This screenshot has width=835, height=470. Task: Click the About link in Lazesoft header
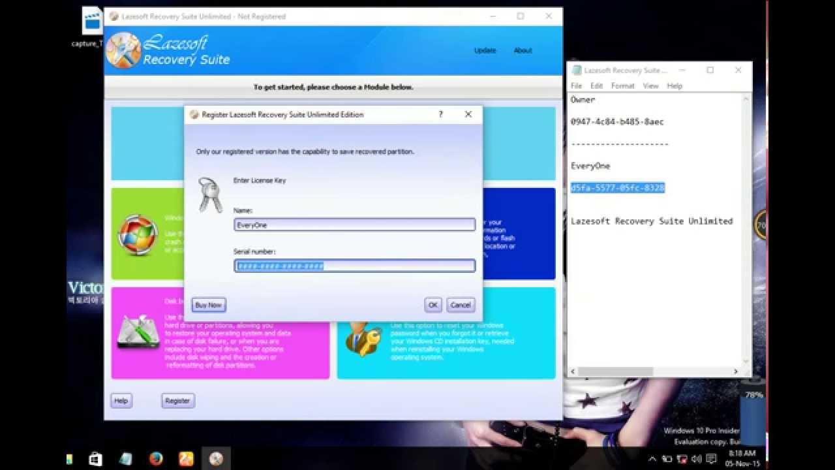(523, 50)
